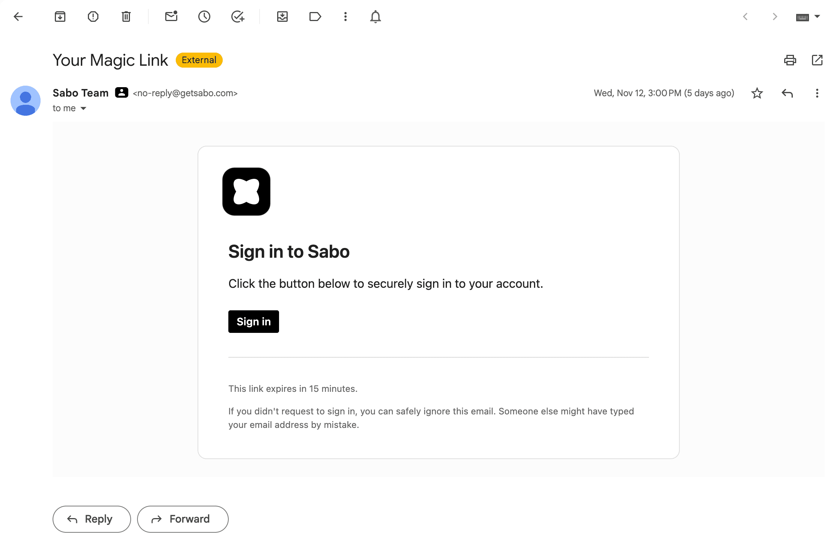Screen dimensions: 836x541
Task: Open more toolbar actions menu
Action: (345, 17)
